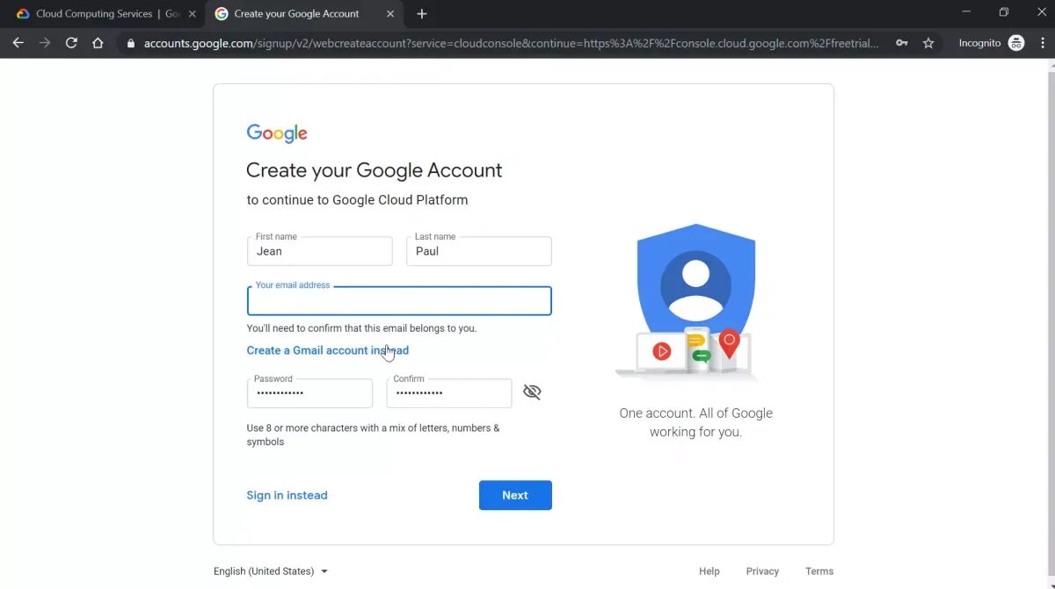Click the Google logo

(277, 133)
